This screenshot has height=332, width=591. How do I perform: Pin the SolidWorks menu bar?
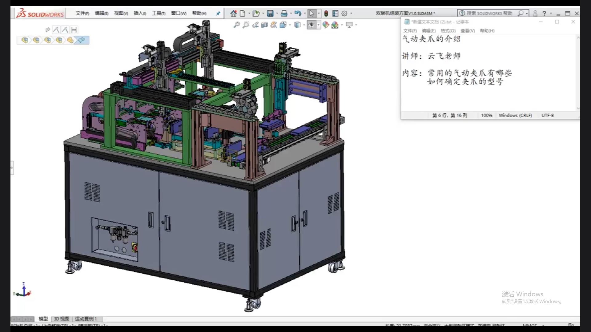pyautogui.click(x=218, y=13)
